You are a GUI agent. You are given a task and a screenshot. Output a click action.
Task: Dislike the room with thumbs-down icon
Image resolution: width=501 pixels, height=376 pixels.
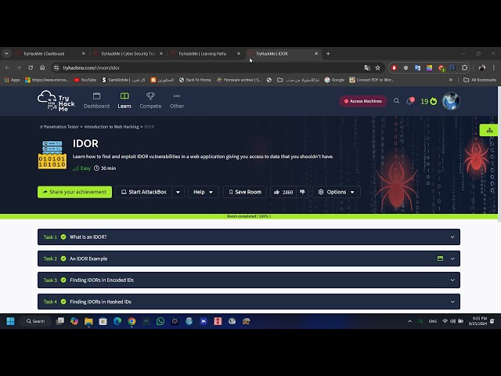[302, 192]
